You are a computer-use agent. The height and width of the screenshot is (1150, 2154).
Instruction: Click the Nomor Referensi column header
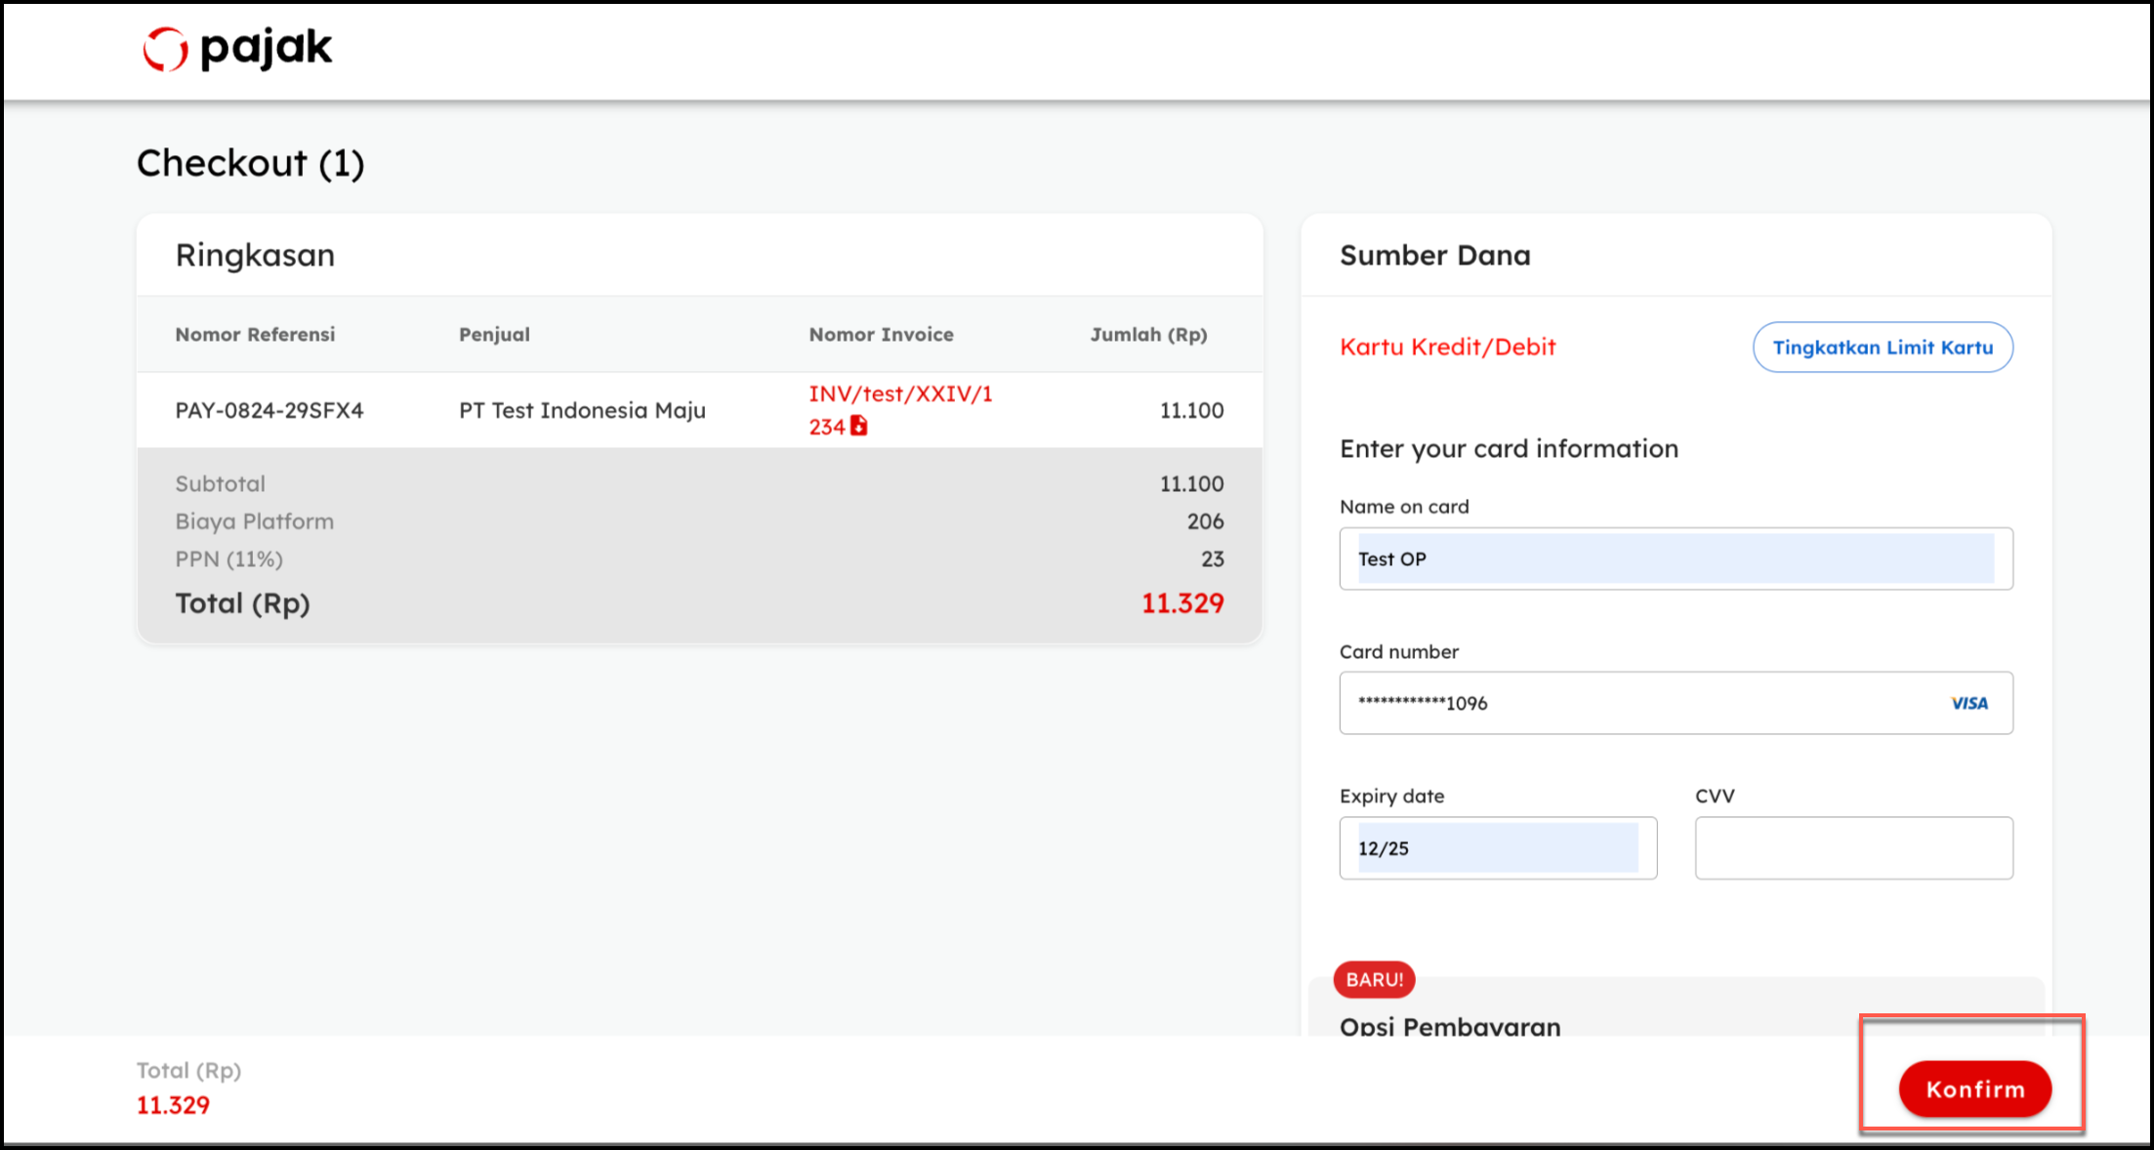tap(255, 334)
